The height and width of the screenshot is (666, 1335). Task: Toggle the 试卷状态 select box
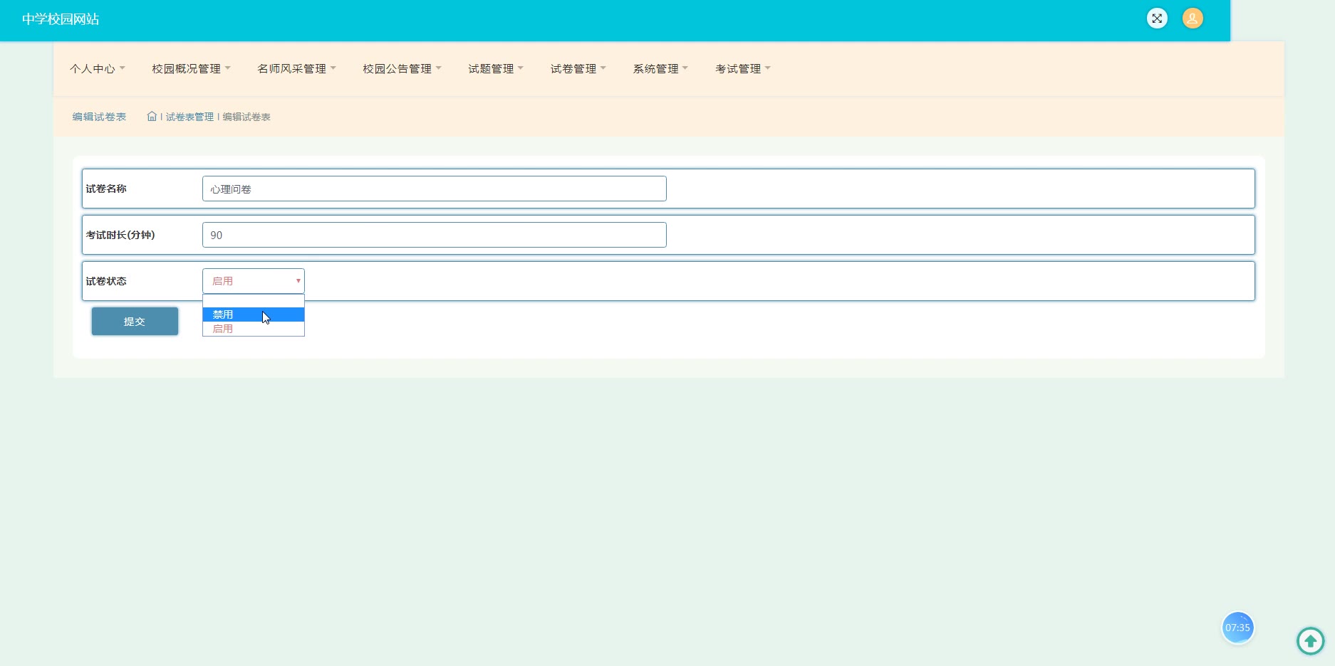pyautogui.click(x=254, y=281)
